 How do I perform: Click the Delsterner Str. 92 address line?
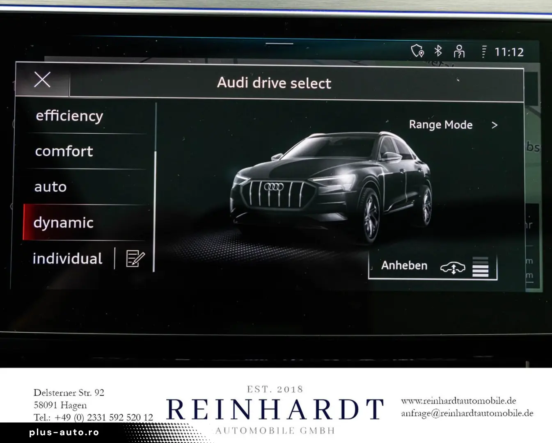click(x=69, y=393)
